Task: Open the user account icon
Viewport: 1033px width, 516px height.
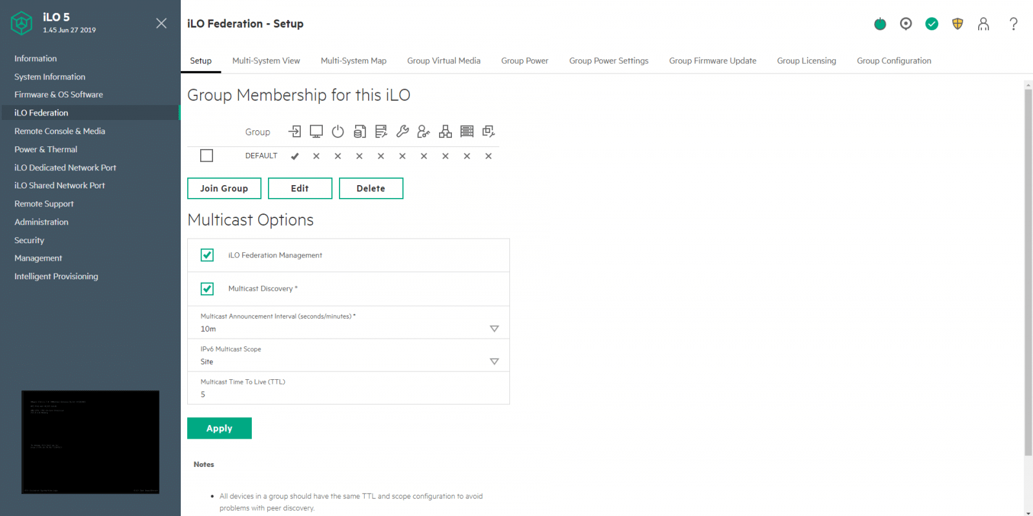Action: coord(983,24)
